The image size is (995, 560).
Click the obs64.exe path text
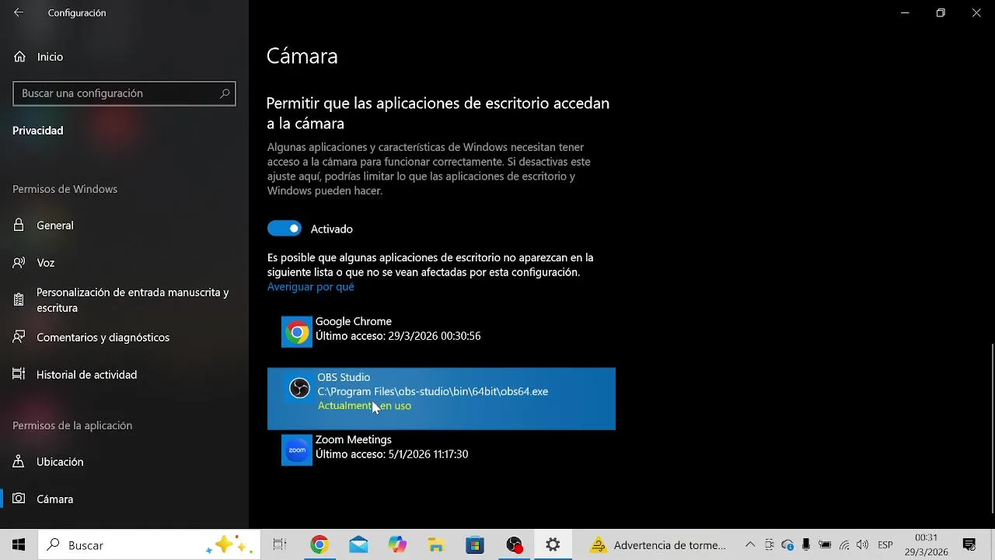432,391
